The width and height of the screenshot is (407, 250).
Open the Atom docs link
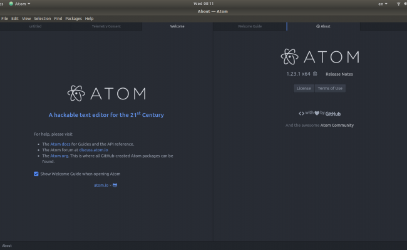[60, 144]
